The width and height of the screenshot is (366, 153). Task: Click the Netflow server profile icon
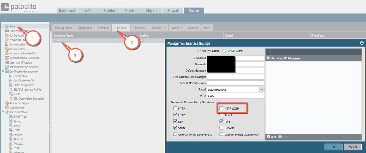(11, 135)
